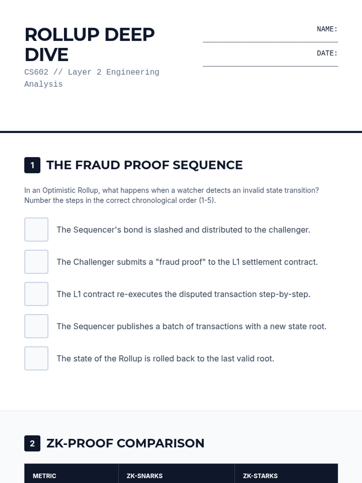Click the "Rollup Deep Dive" title
362x483 pixels.
(90, 44)
